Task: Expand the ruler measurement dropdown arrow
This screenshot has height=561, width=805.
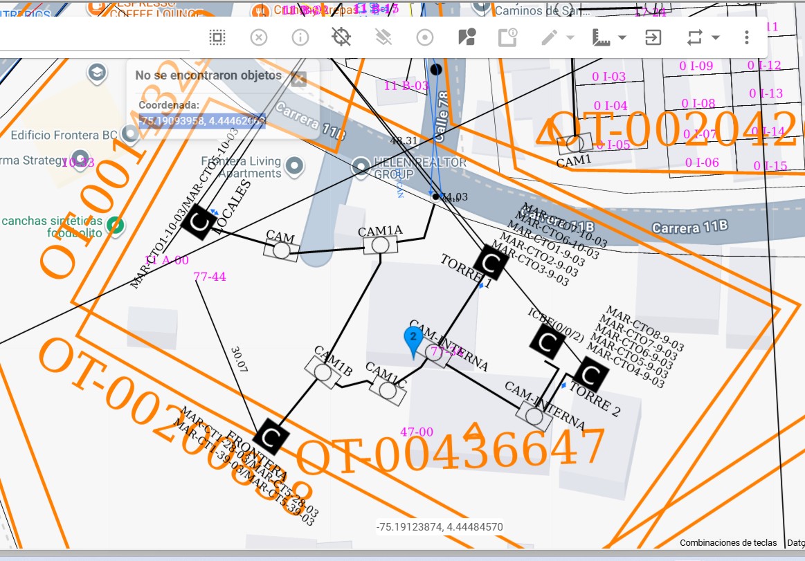Action: pyautogui.click(x=622, y=37)
